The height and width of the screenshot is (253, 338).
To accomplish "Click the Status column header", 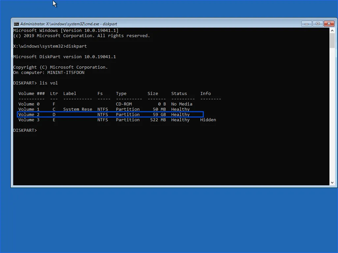I will click(179, 94).
